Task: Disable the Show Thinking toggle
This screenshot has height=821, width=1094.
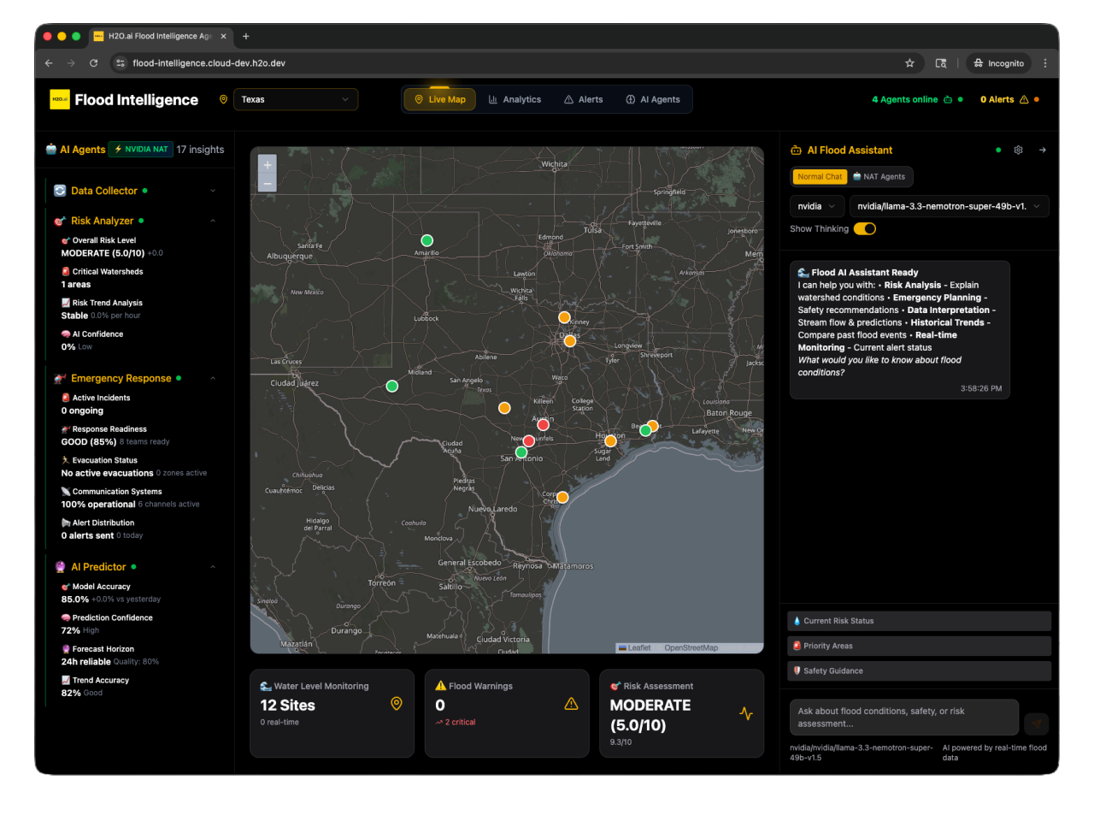Action: pyautogui.click(x=864, y=228)
